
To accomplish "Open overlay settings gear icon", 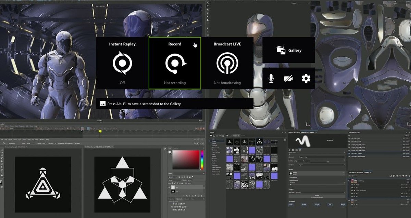I will [x=306, y=79].
